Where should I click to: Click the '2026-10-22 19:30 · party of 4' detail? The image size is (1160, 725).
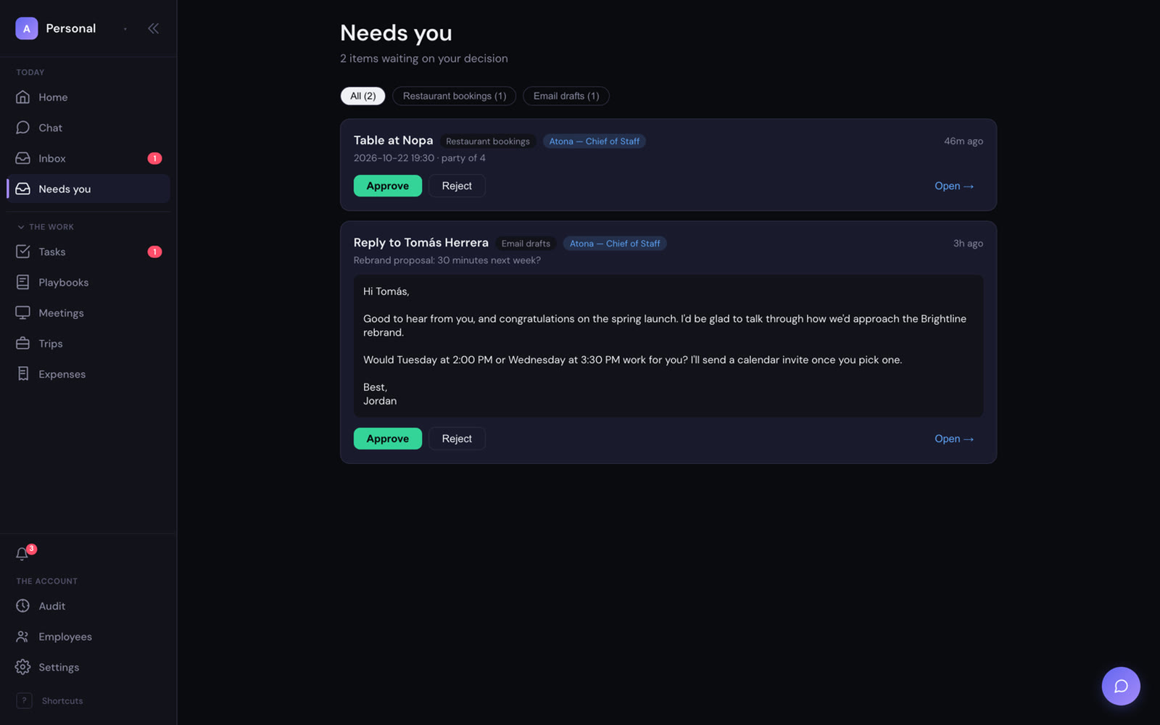420,158
